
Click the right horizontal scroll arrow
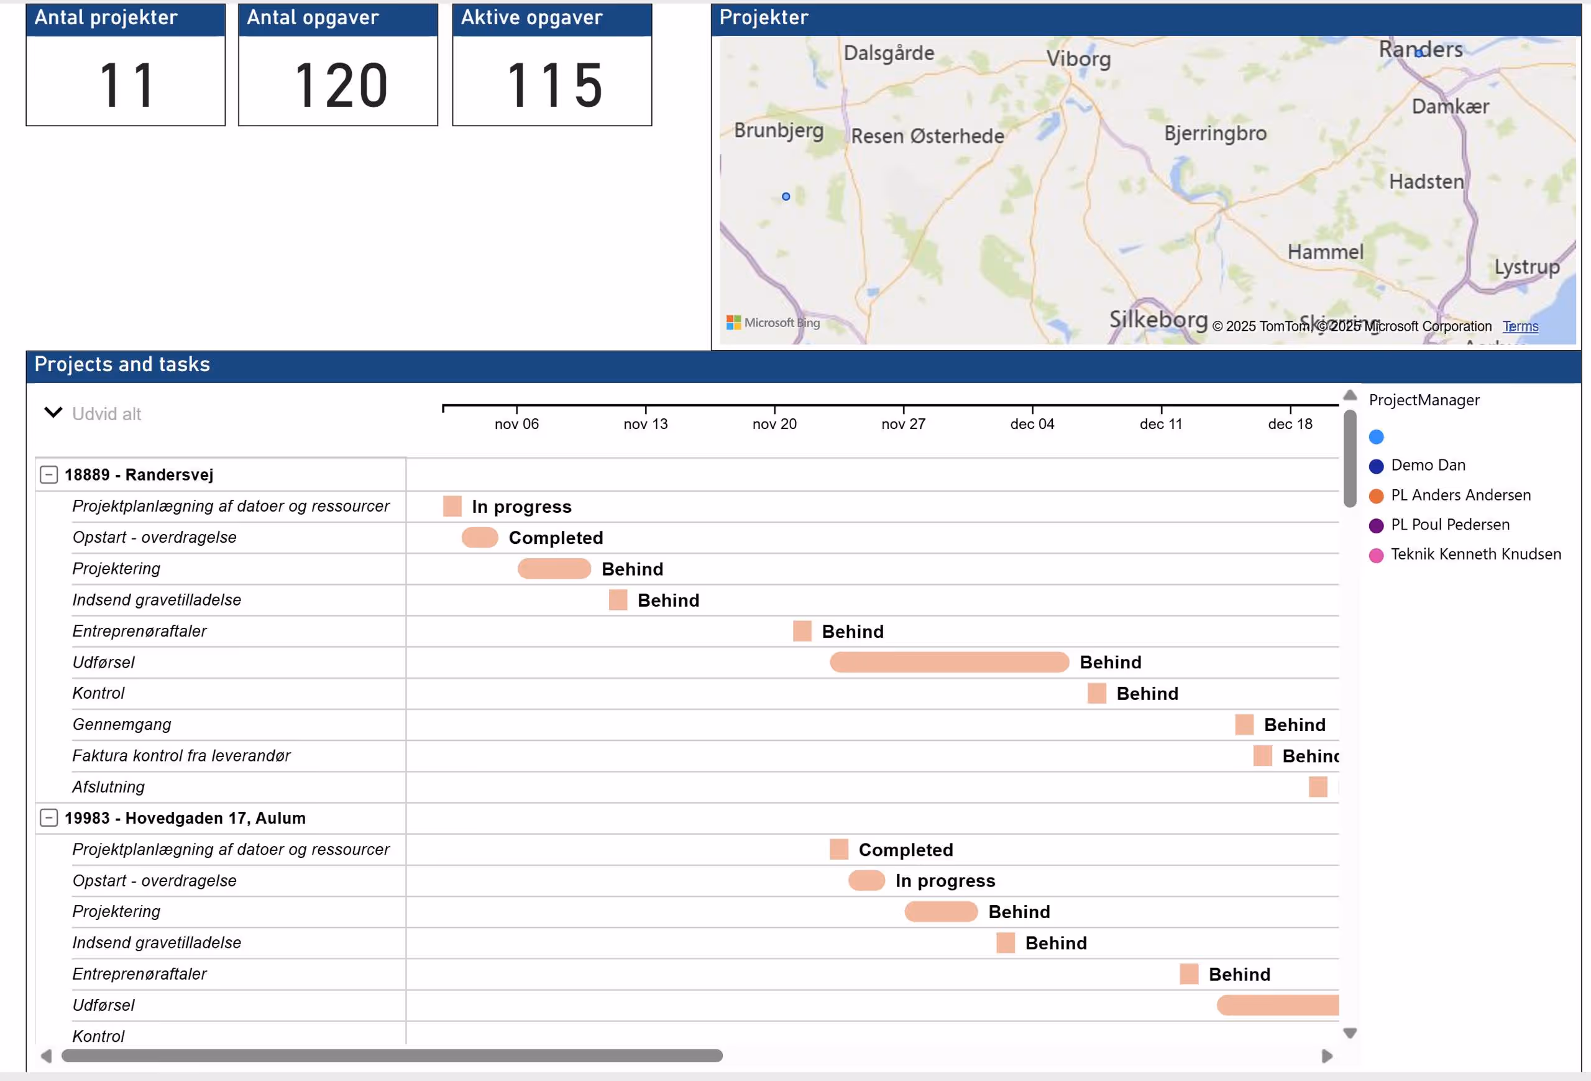pos(1327,1056)
